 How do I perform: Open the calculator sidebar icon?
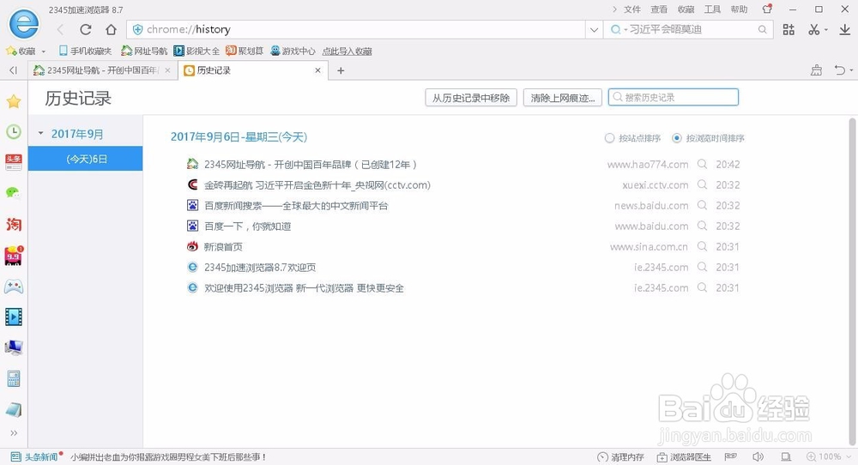tap(14, 378)
